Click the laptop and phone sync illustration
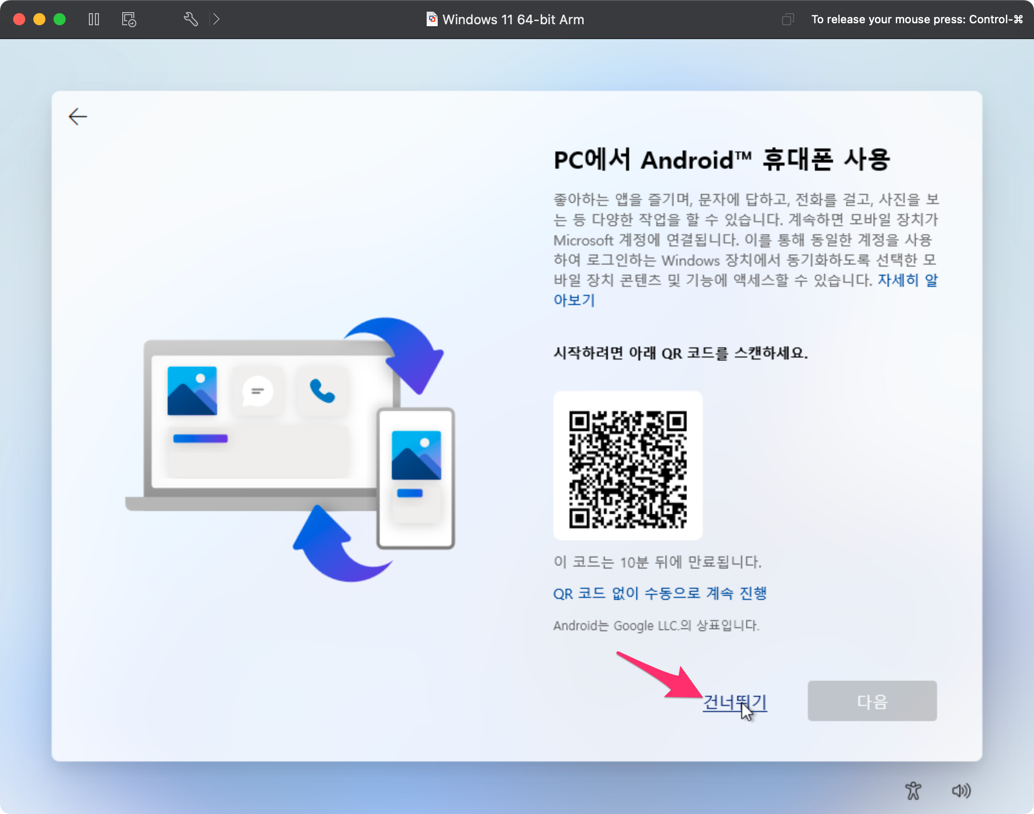The image size is (1034, 814). 290,449
